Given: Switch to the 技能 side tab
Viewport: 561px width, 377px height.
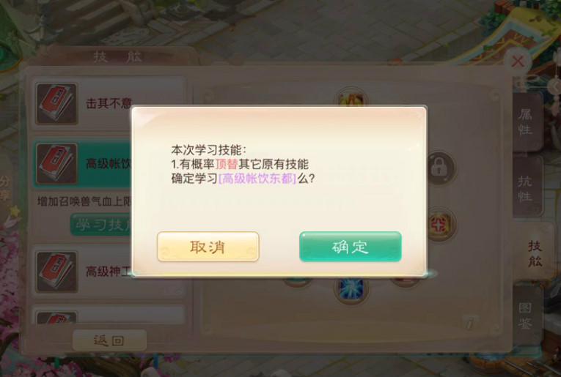Looking at the screenshot, I should point(535,253).
